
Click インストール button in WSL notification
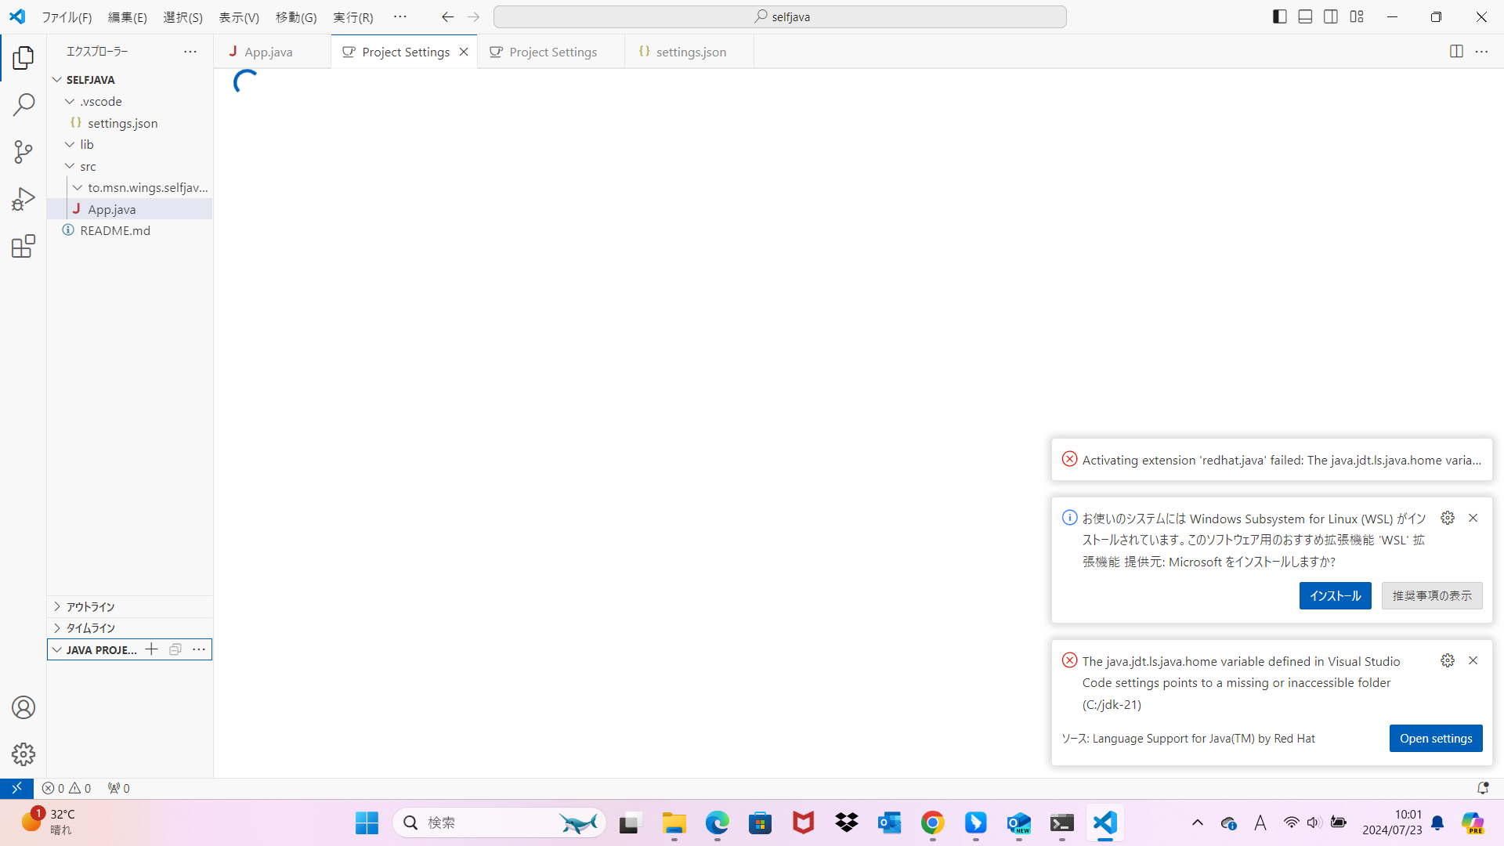click(1335, 595)
